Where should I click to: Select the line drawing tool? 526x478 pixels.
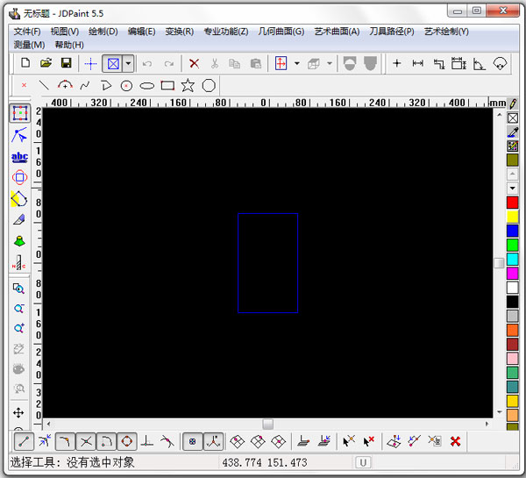pos(45,86)
